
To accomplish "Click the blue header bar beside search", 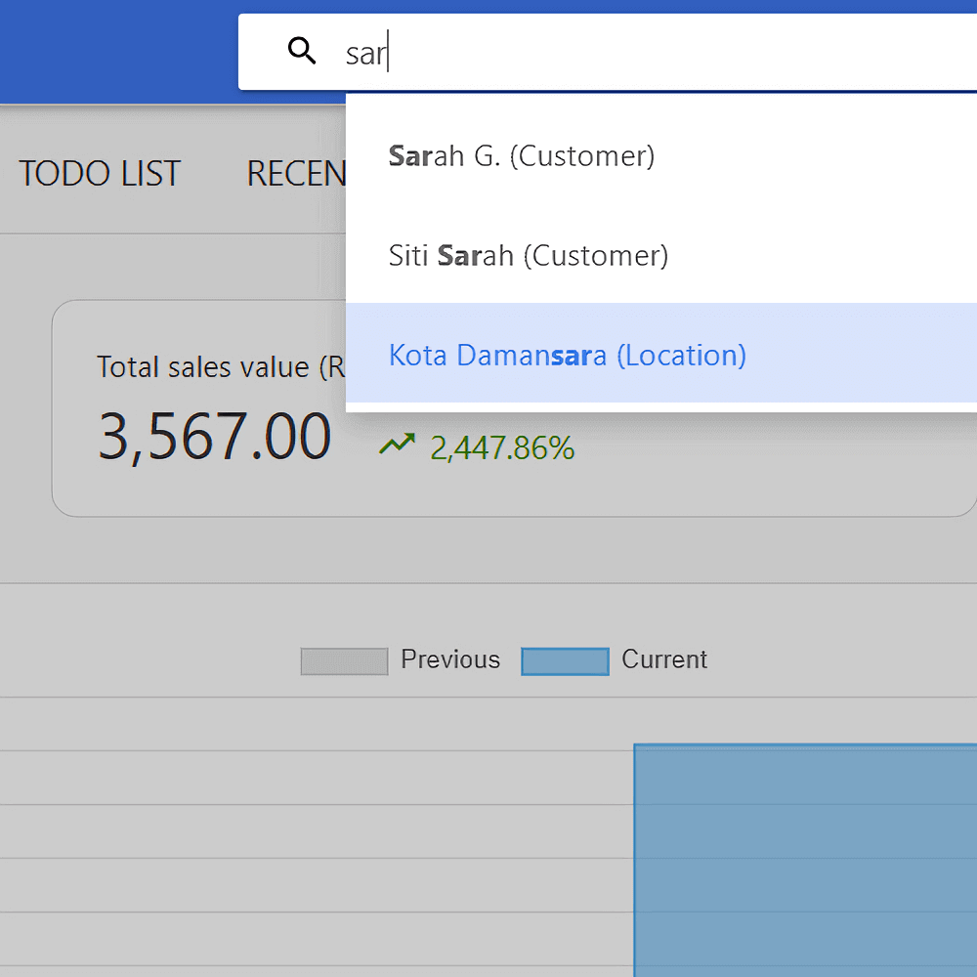I will coord(117,51).
